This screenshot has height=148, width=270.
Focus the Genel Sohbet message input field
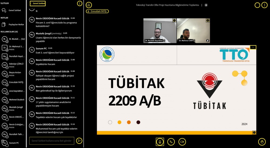click(x=52, y=141)
